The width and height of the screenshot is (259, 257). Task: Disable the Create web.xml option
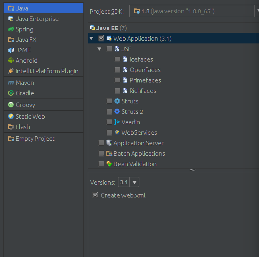pos(95,195)
